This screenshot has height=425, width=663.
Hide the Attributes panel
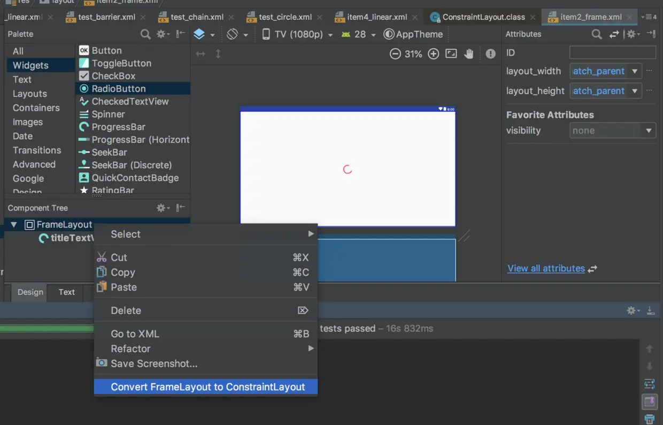pyautogui.click(x=651, y=34)
